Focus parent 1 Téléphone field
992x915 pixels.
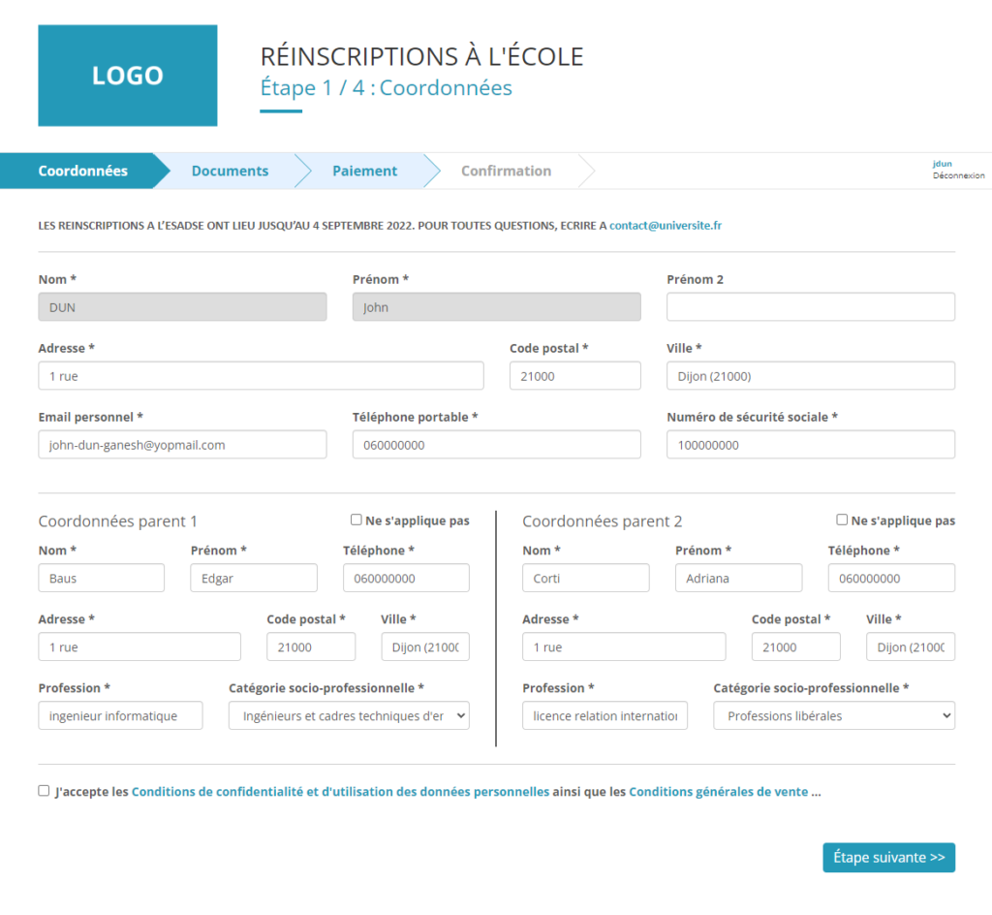click(406, 578)
